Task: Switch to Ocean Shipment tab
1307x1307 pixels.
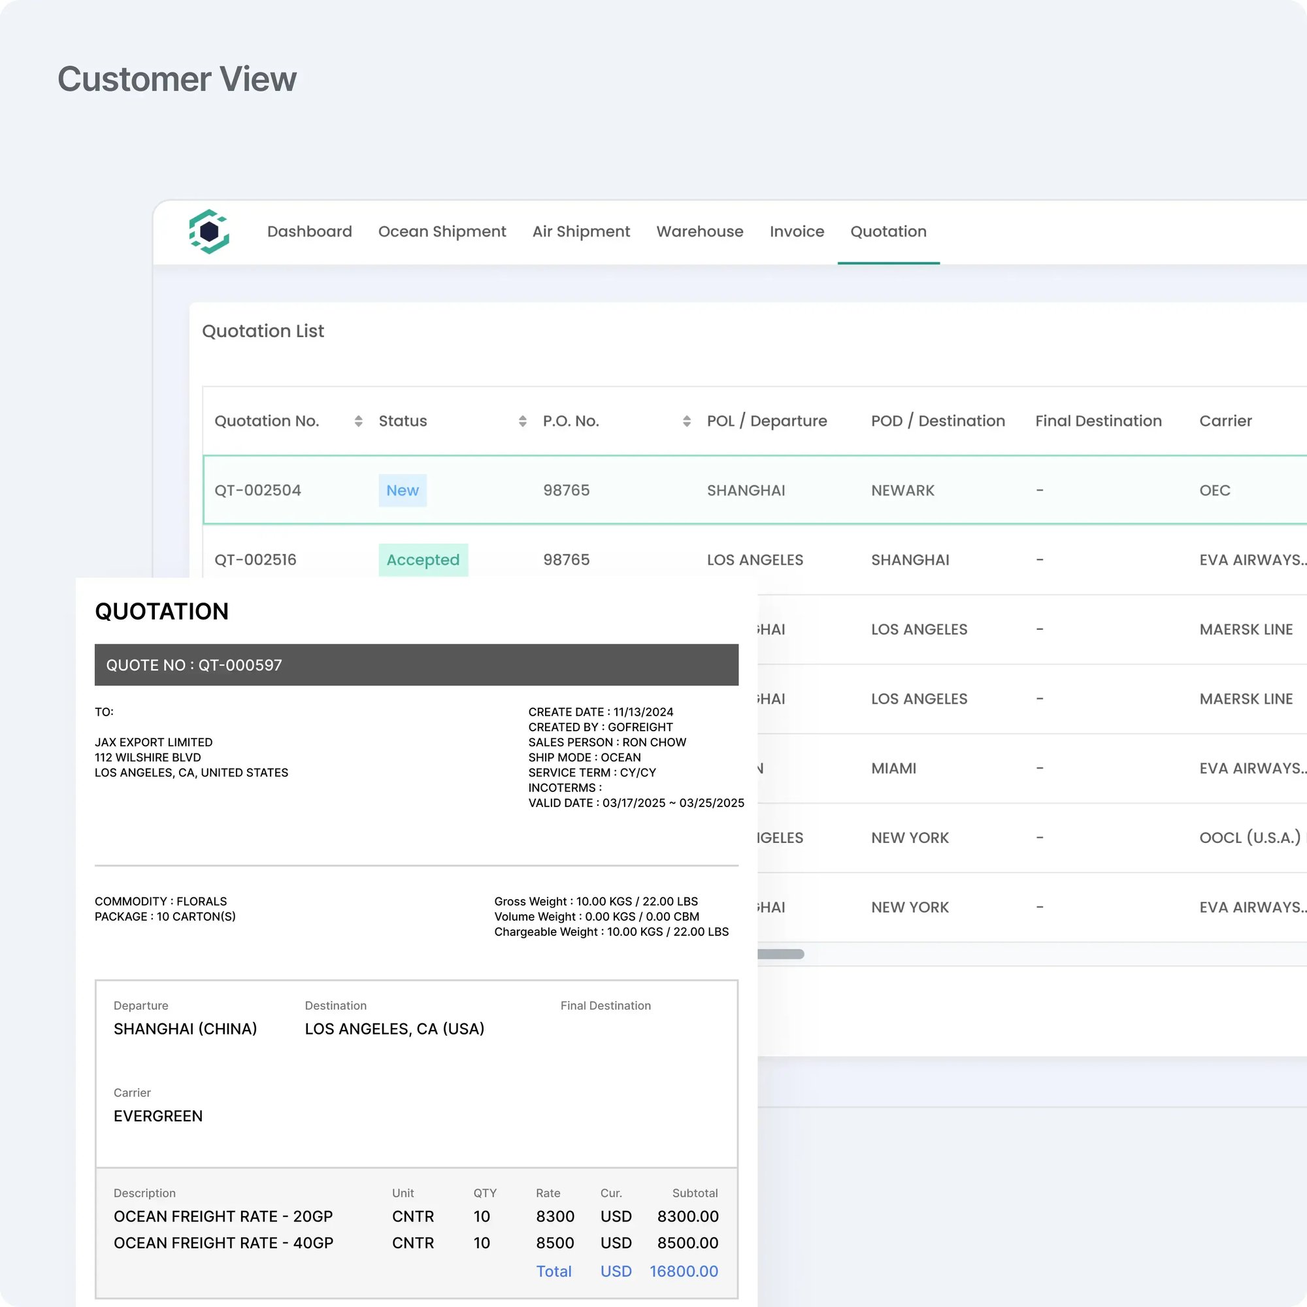Action: [442, 231]
